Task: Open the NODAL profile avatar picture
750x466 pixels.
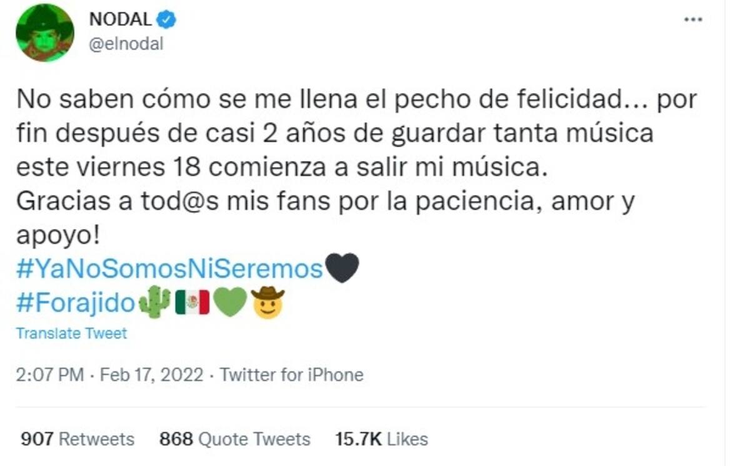Action: tap(45, 32)
